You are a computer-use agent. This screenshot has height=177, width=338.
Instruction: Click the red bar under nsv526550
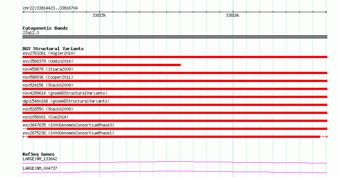175,113
